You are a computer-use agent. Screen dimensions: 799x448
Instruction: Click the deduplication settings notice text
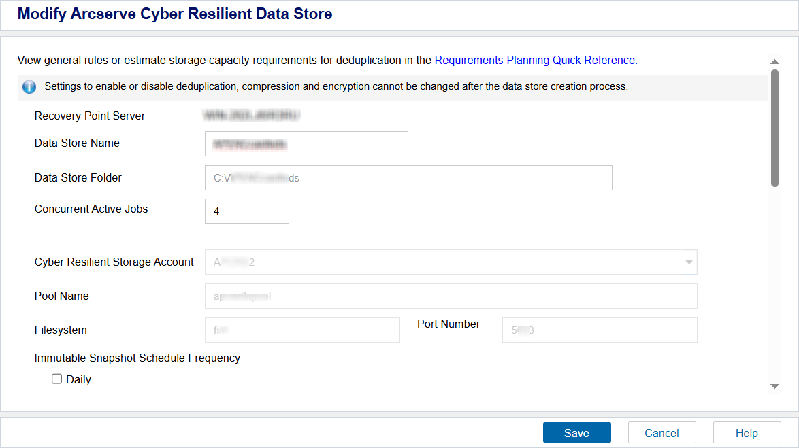[336, 87]
